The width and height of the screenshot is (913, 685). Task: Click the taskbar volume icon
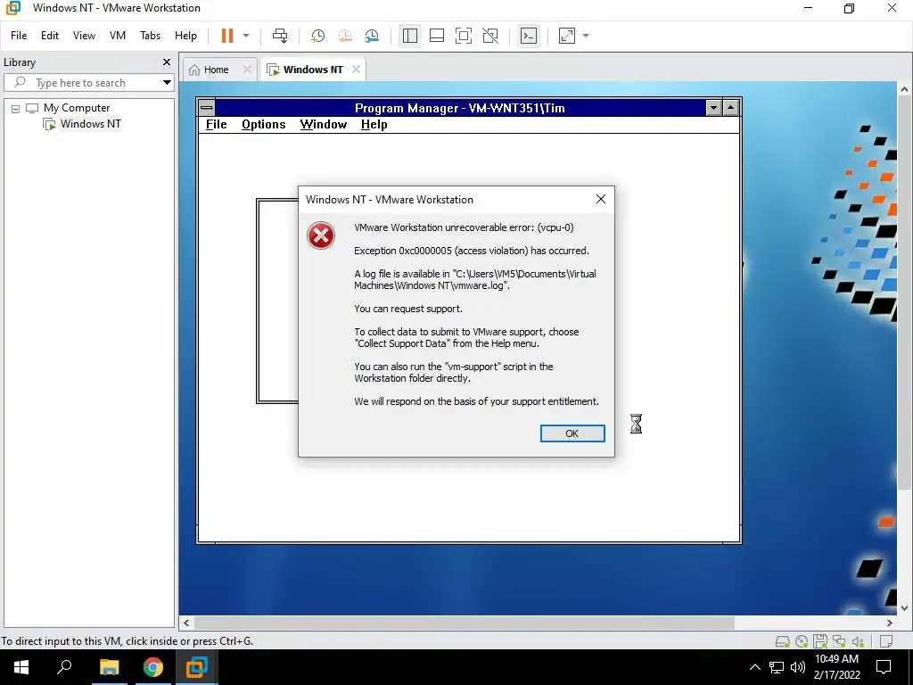pyautogui.click(x=798, y=667)
